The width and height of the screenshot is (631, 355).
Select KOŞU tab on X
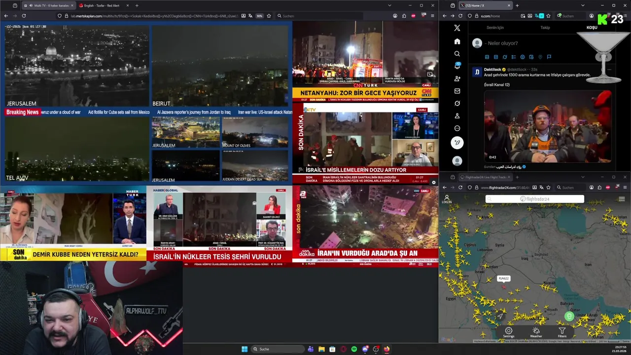592,28
